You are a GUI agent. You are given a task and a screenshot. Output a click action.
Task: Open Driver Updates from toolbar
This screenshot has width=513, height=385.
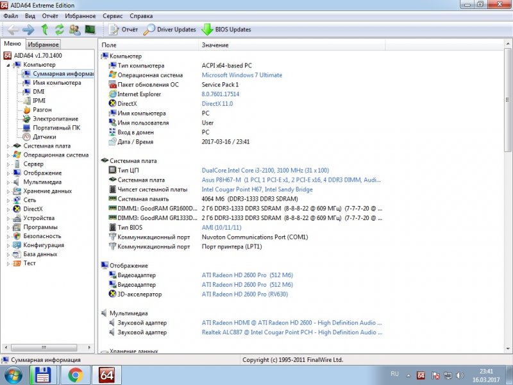[170, 30]
